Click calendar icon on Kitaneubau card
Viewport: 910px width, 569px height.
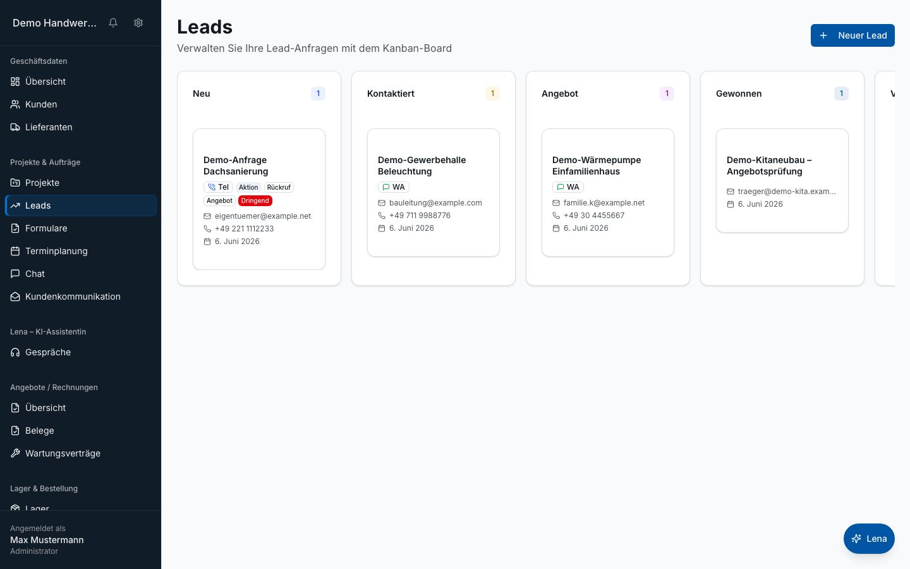[731, 204]
